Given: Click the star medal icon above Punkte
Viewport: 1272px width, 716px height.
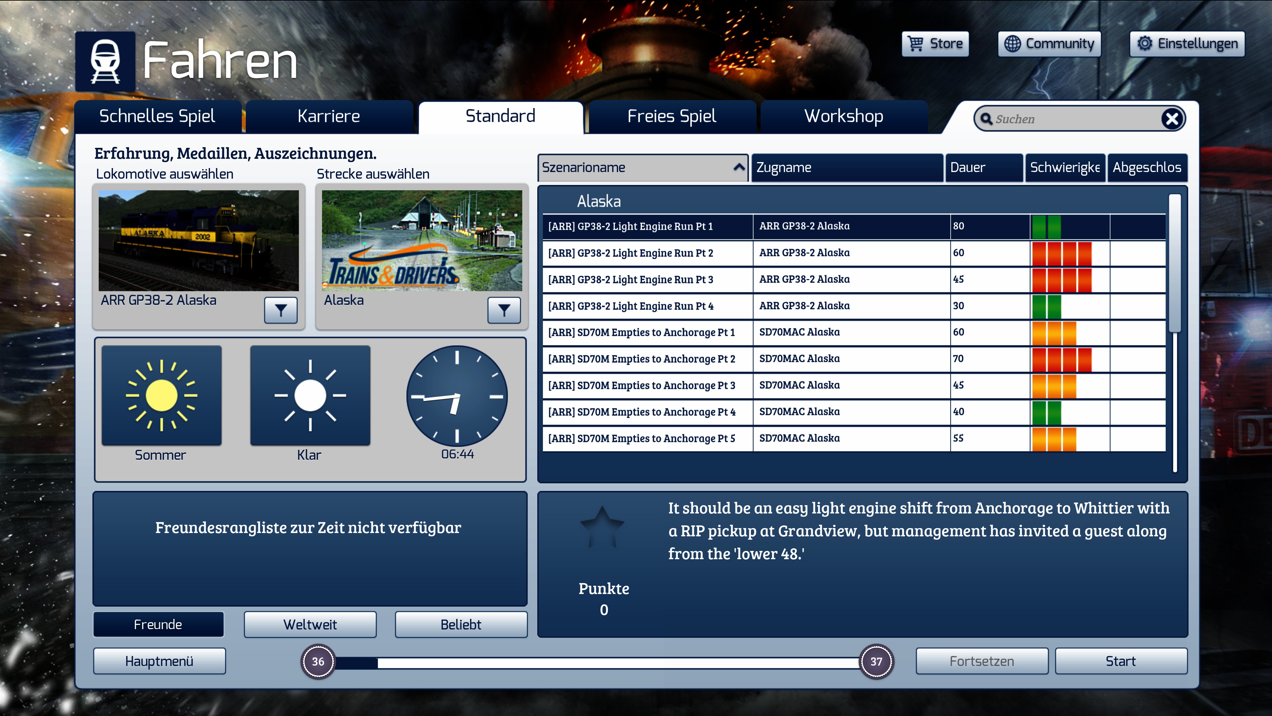Looking at the screenshot, I should 602,527.
